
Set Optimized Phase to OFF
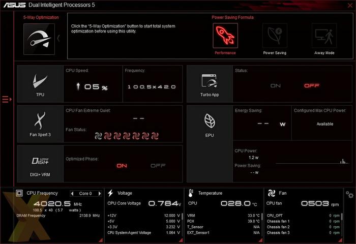158,166
